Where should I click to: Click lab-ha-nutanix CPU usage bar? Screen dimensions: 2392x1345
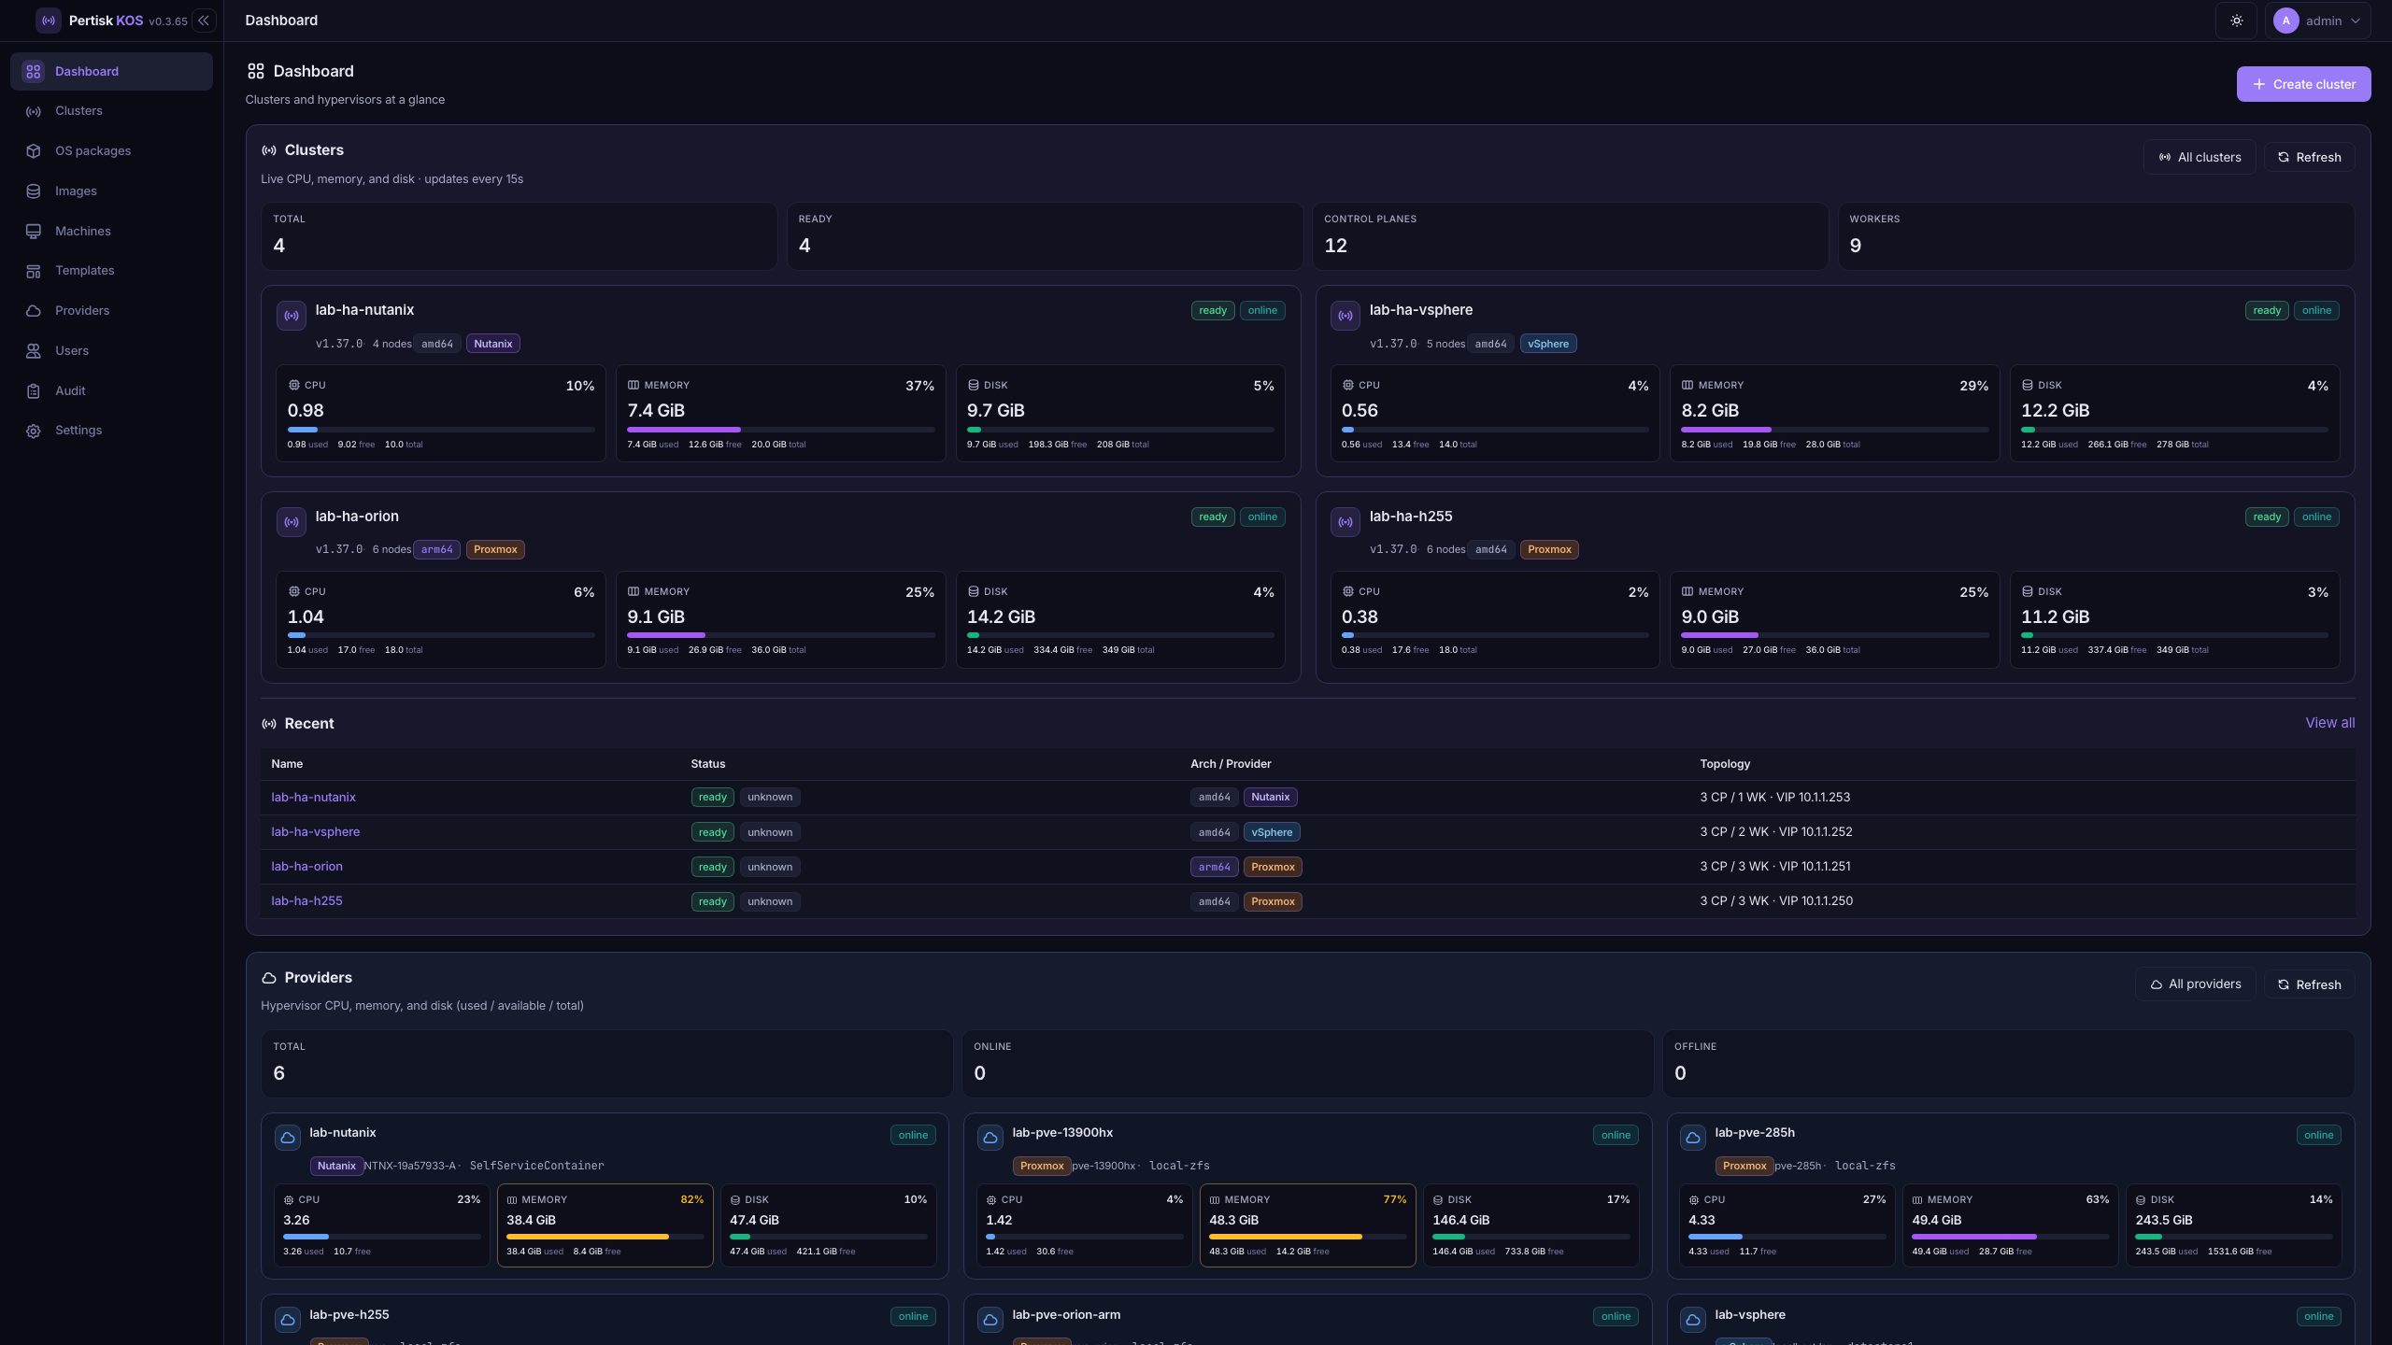441,430
